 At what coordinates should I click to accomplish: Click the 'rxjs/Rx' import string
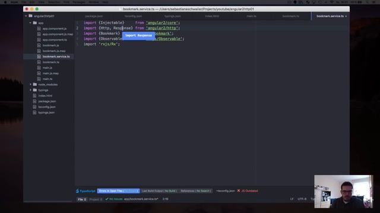point(108,44)
